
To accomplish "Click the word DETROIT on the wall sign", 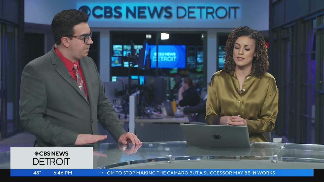I will point(208,12).
